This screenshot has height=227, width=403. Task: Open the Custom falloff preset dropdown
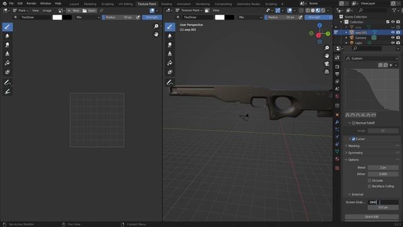pos(372,59)
